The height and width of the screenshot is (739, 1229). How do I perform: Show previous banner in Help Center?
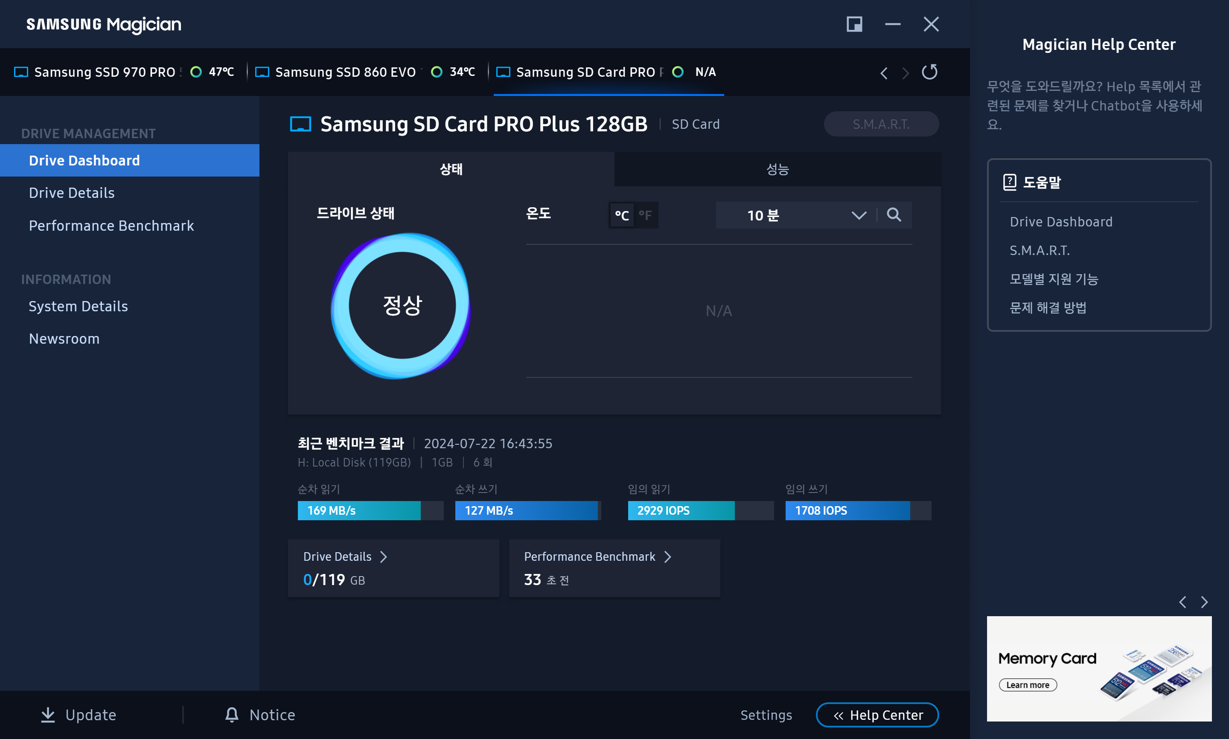[x=1182, y=602]
